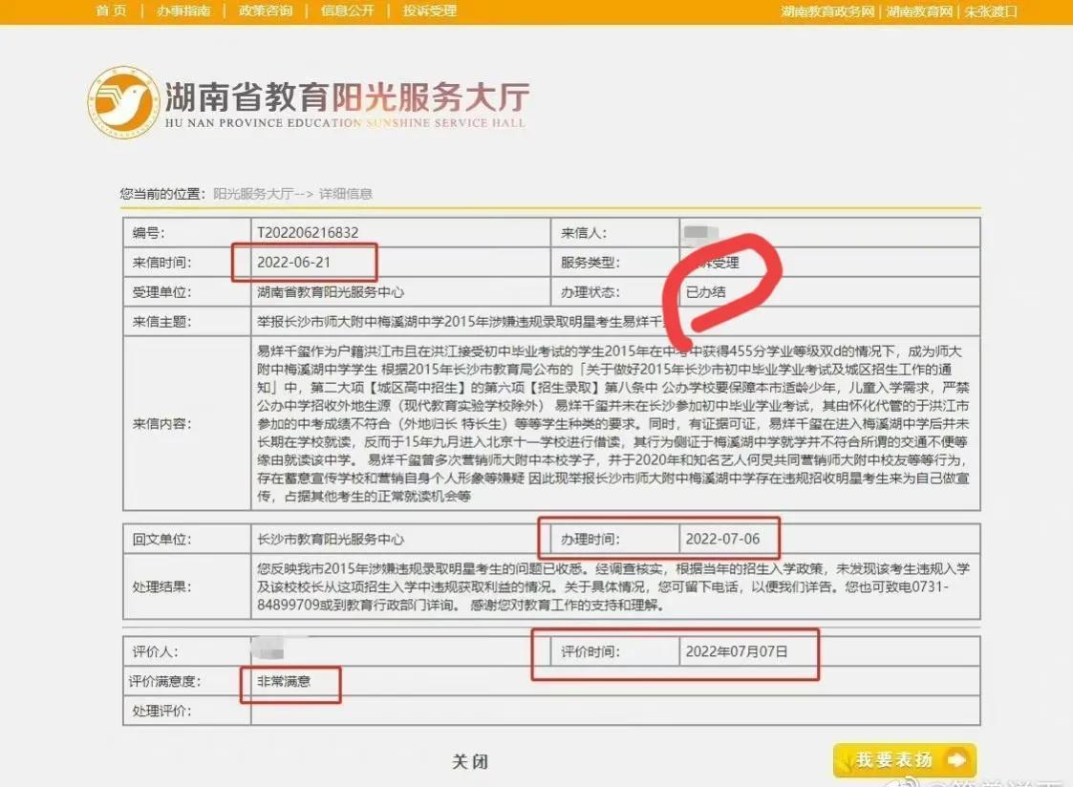Click the empty 处理评价 field
The image size is (1073, 787).
pyautogui.click(x=612, y=711)
